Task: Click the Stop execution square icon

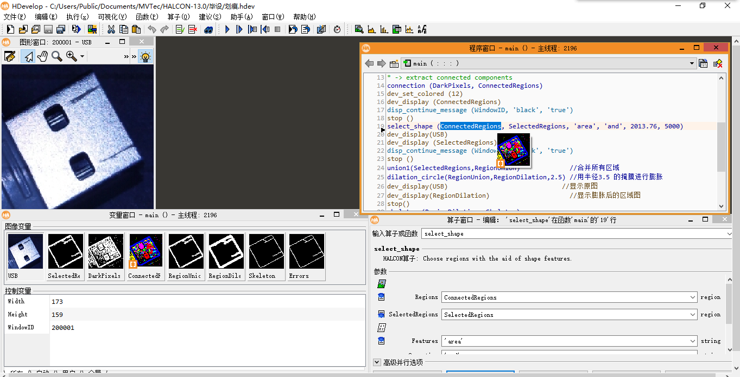Action: 278,29
